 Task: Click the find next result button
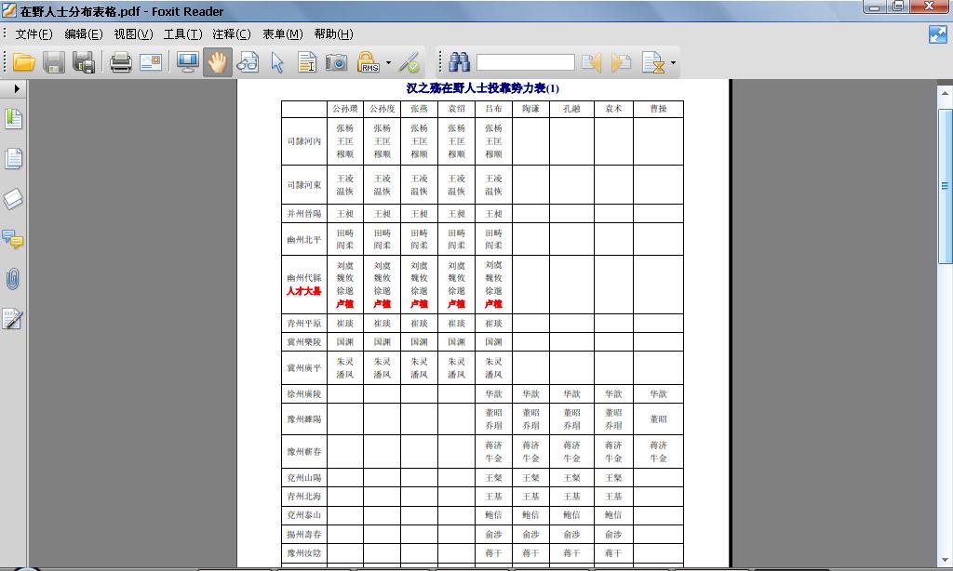[621, 62]
